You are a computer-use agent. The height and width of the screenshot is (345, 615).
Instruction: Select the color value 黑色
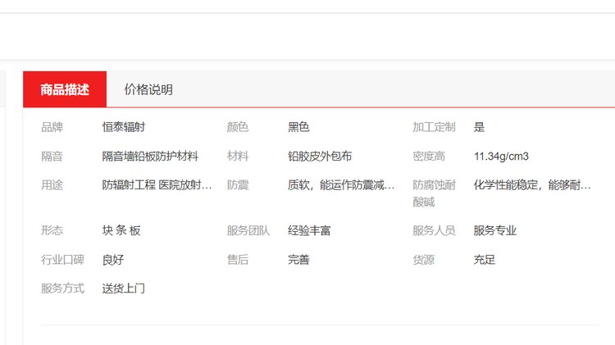coord(298,127)
